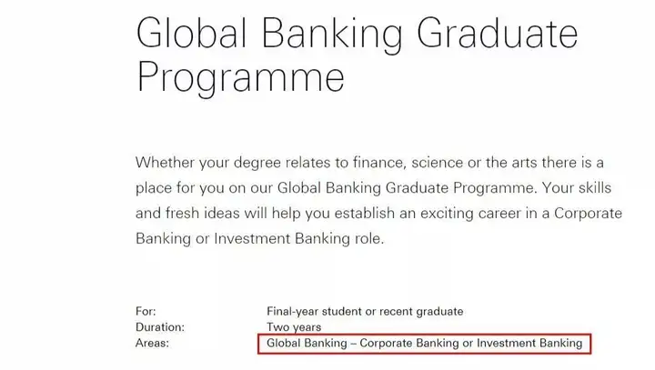655x370 pixels.
Task: Click the word "science" in the paragraph
Action: 437,163
